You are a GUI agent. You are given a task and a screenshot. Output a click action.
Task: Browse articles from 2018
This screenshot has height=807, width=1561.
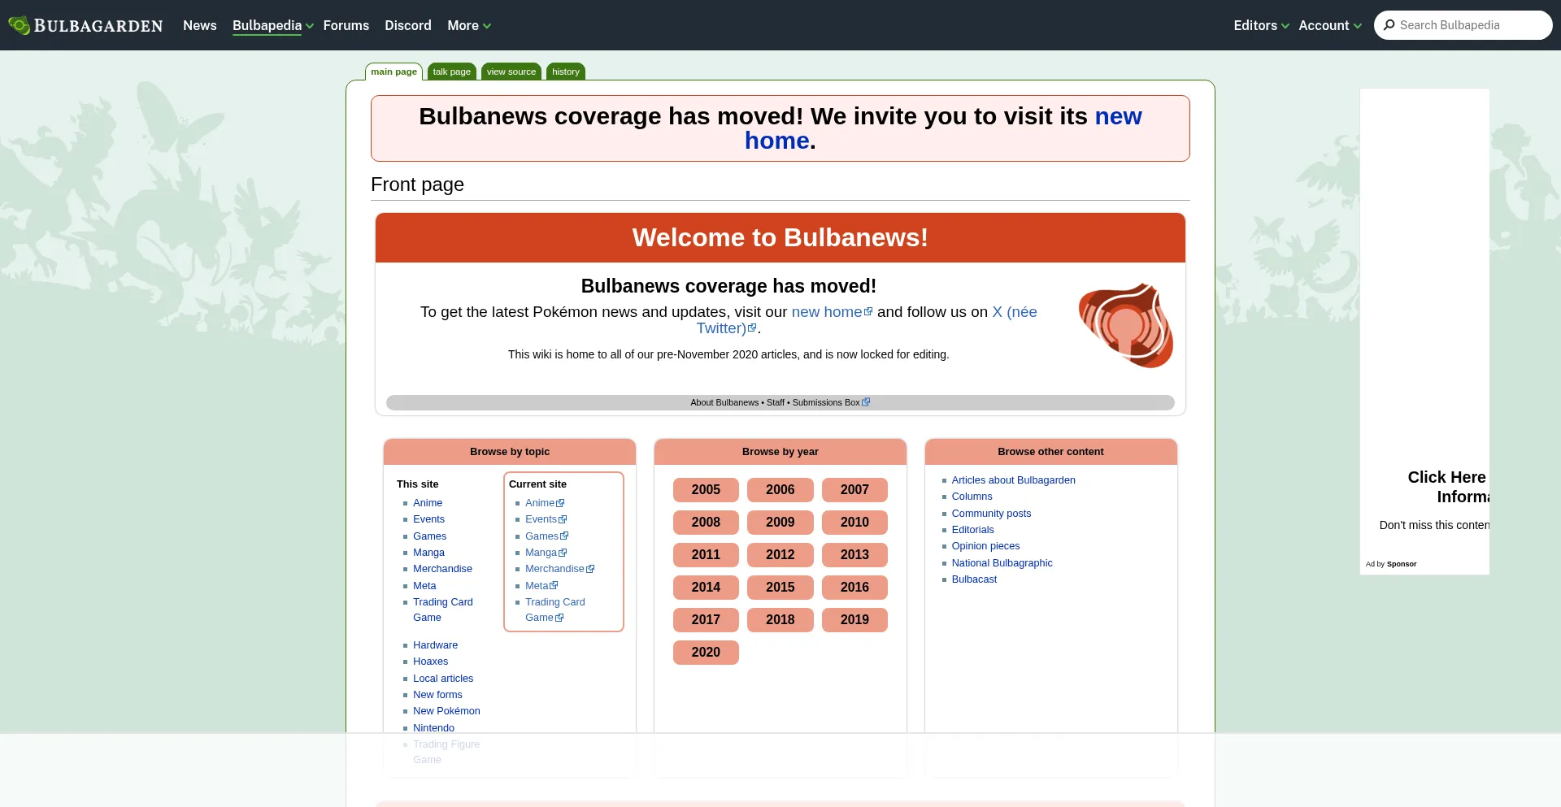(780, 620)
